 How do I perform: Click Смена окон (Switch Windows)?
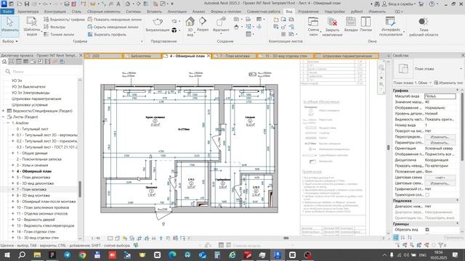click(x=313, y=26)
